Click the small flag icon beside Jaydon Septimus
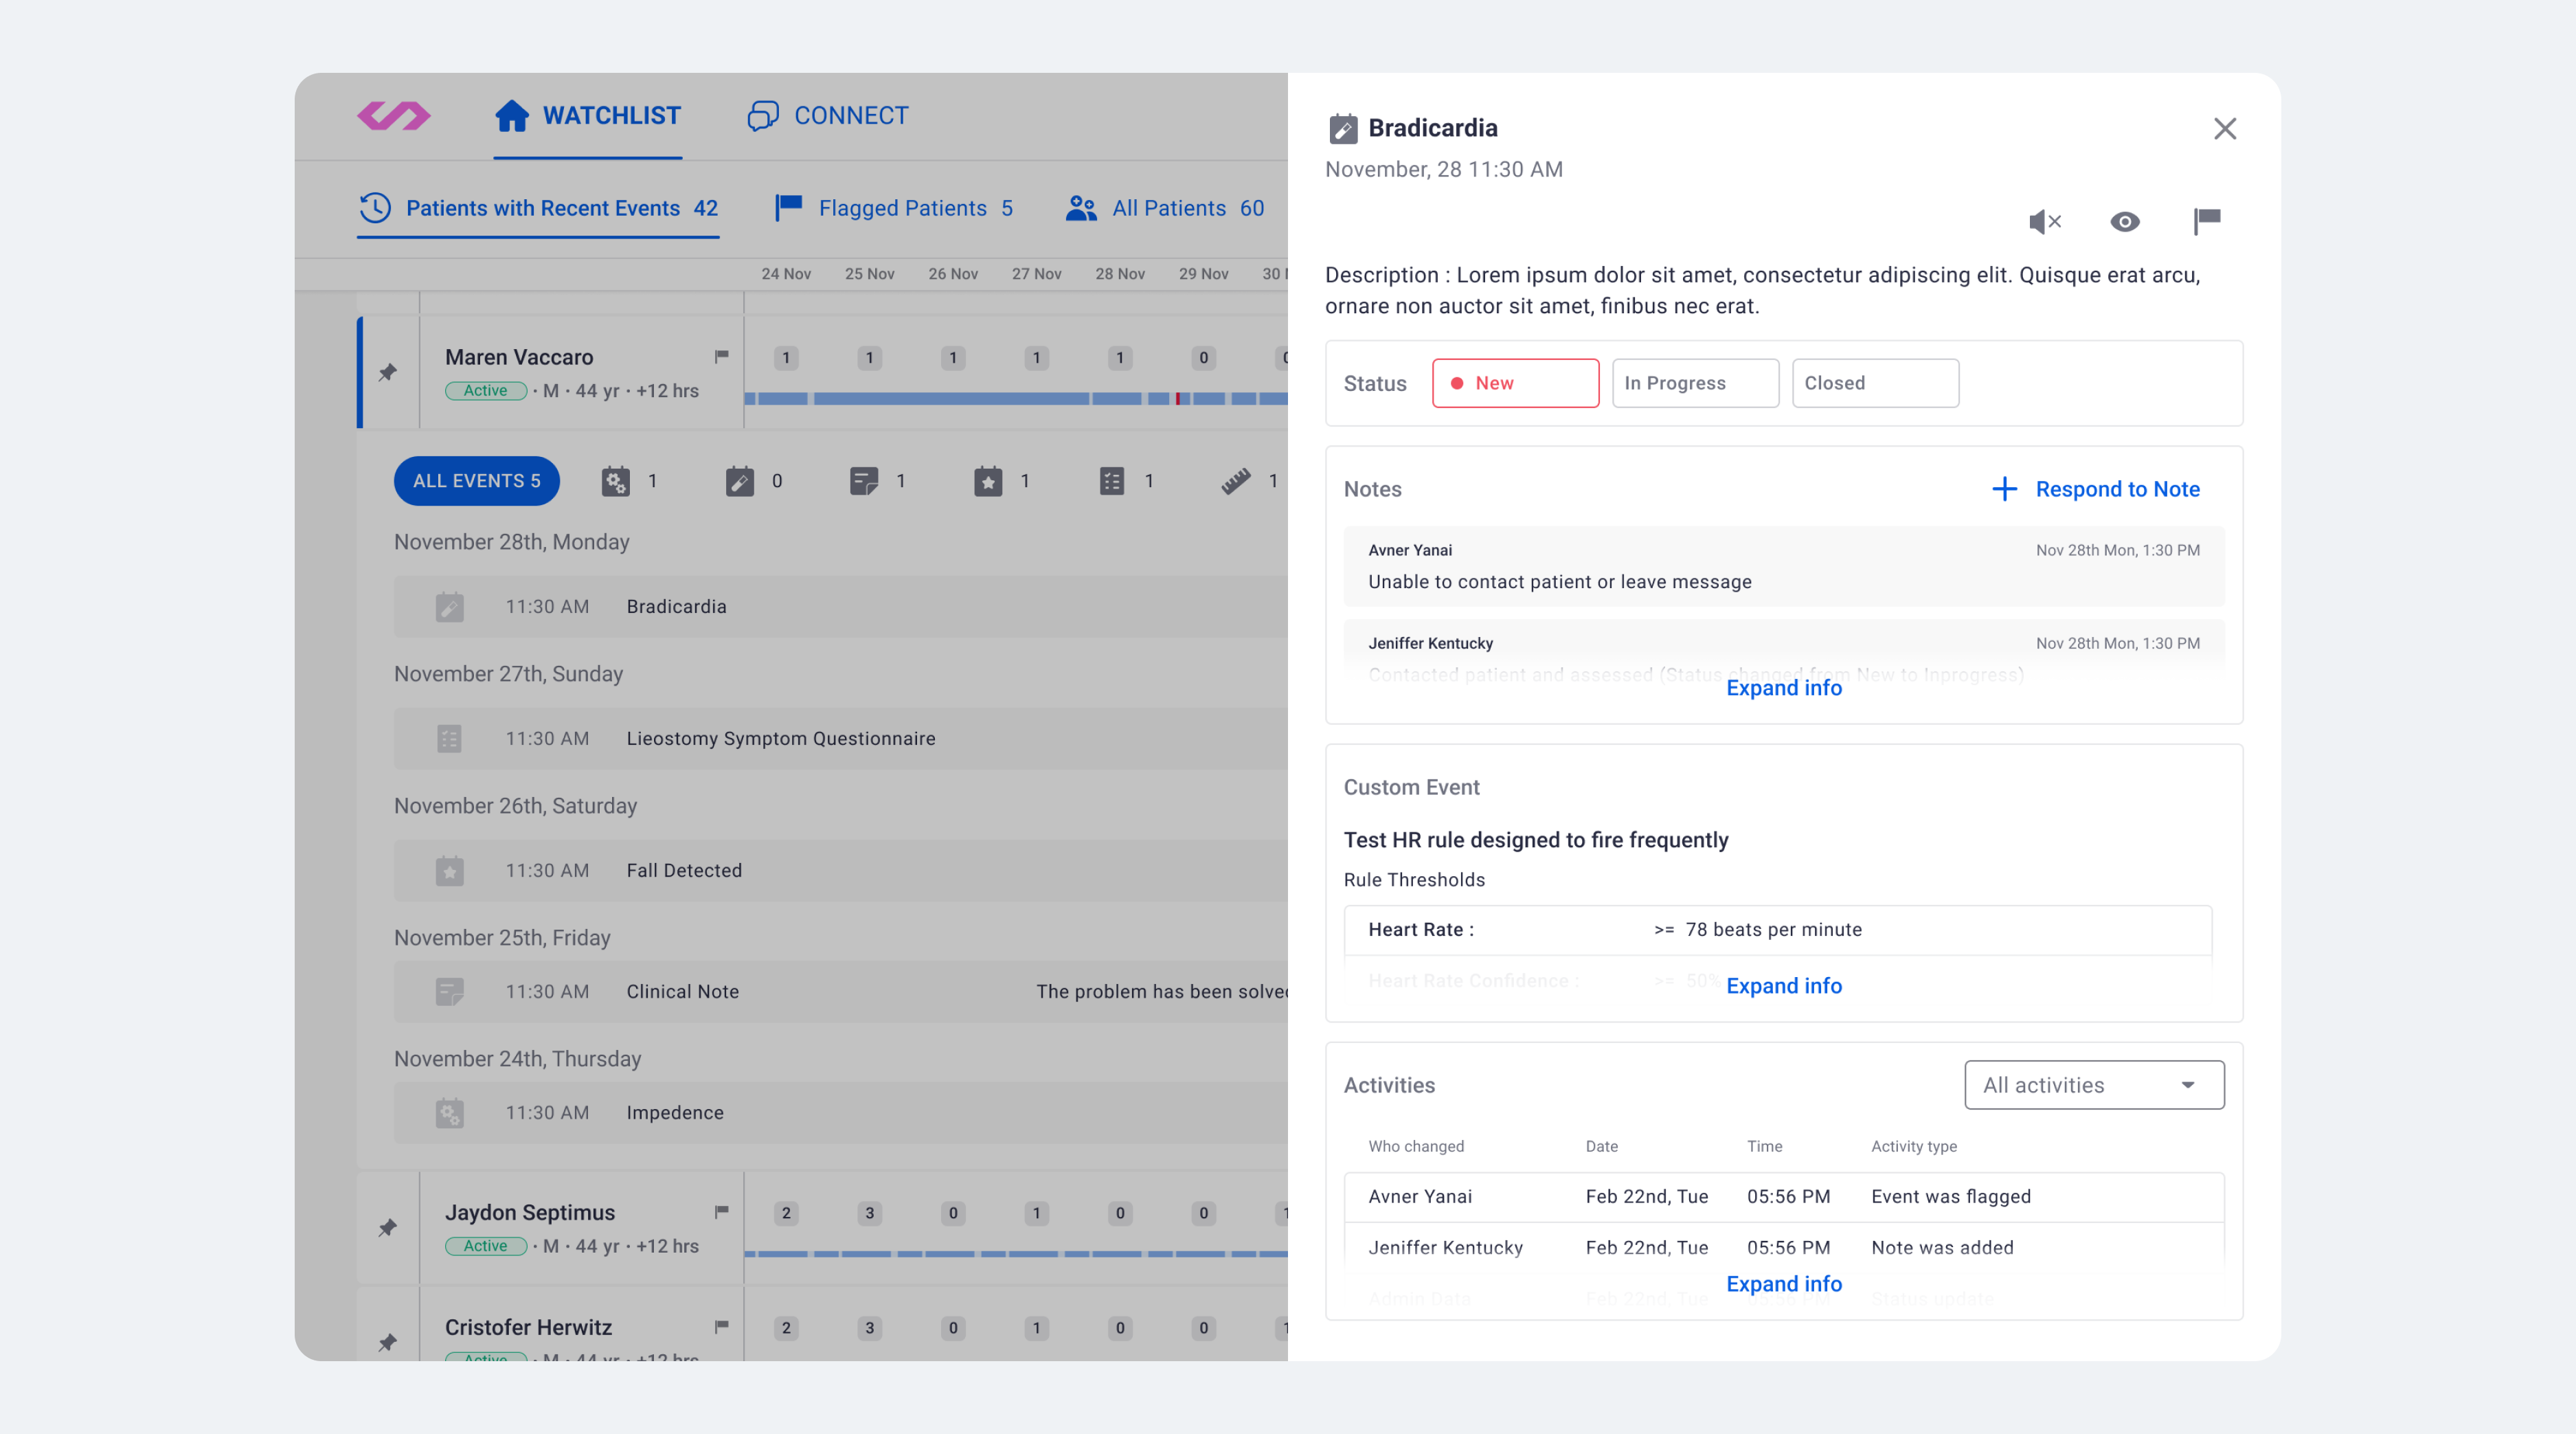The image size is (2576, 1434). 721,1211
